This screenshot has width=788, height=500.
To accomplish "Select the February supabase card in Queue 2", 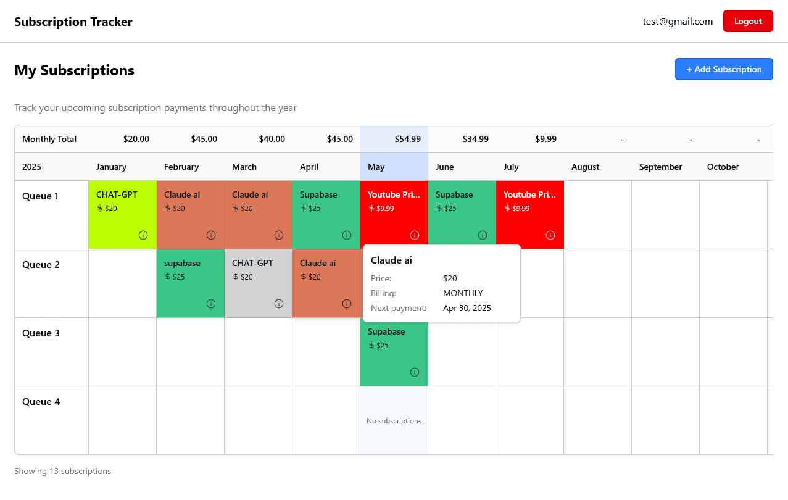I will 191,283.
